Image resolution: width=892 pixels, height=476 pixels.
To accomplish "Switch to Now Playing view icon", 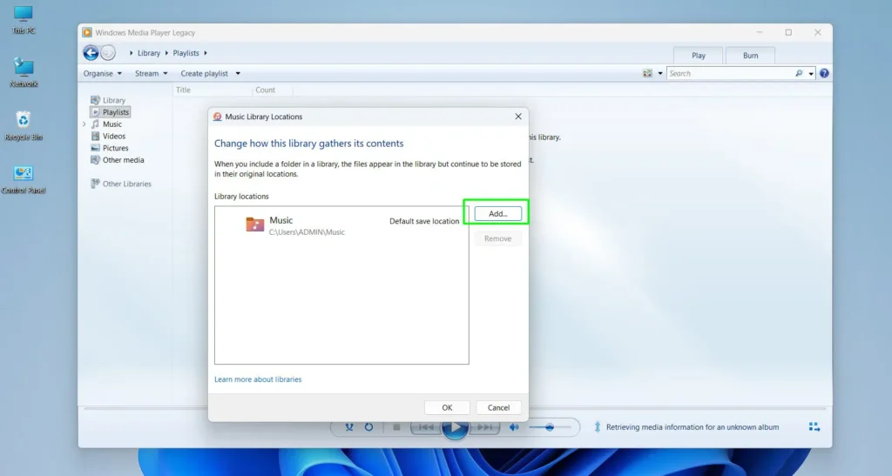I will (814, 427).
